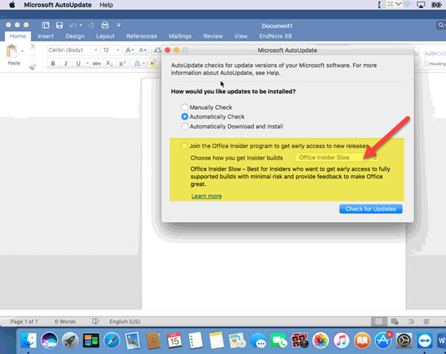Select Automatically Download and Install option
The width and height of the screenshot is (446, 354).
pyautogui.click(x=185, y=126)
